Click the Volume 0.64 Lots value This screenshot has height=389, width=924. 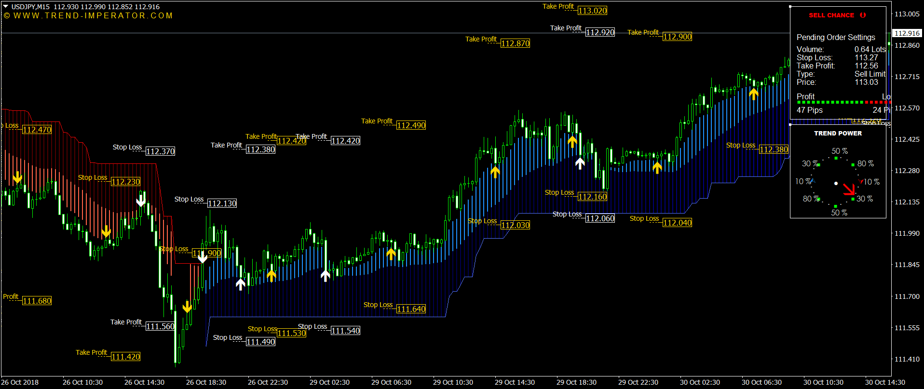[870, 49]
